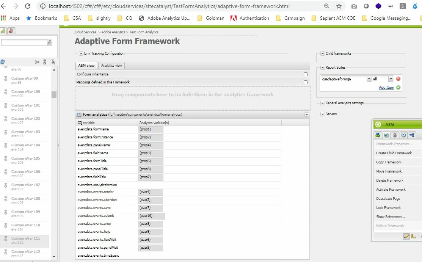The image size is (422, 262).
Task: Select Custom eVar 100 in the list
Action: [x=25, y=93]
